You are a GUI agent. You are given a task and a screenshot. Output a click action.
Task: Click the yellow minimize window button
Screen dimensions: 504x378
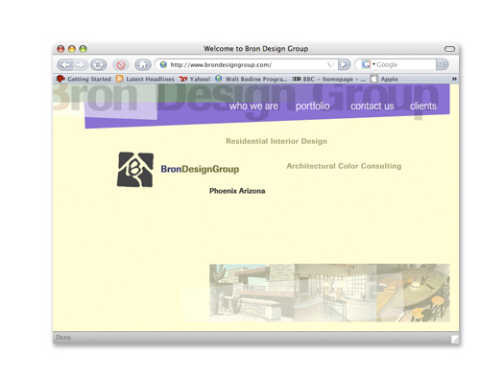[72, 49]
